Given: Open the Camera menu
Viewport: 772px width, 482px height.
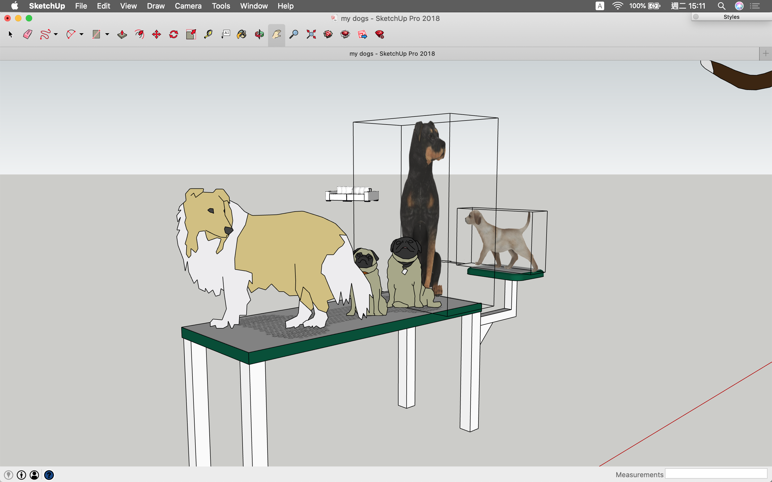Looking at the screenshot, I should pos(188,6).
